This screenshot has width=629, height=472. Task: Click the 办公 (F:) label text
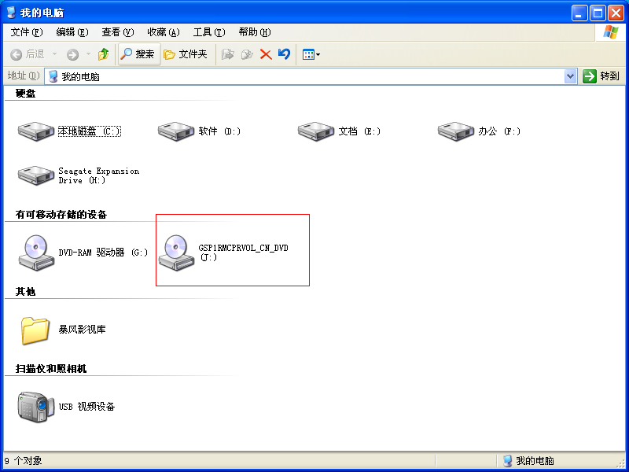point(499,131)
